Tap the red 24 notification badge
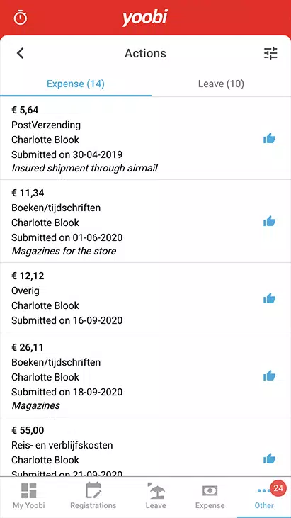 pos(278,488)
